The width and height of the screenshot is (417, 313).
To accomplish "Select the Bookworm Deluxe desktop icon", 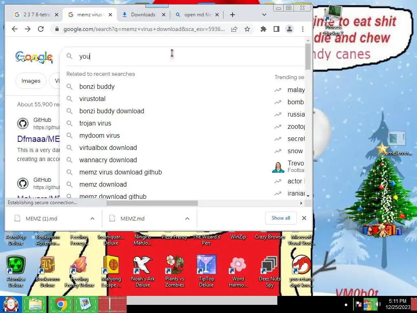I will point(47,271).
